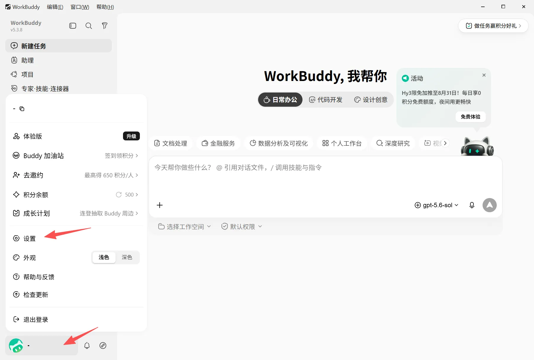The image size is (534, 360).
Task: Choose the 数据分析及可视化 suggestion chip
Action: [279, 143]
